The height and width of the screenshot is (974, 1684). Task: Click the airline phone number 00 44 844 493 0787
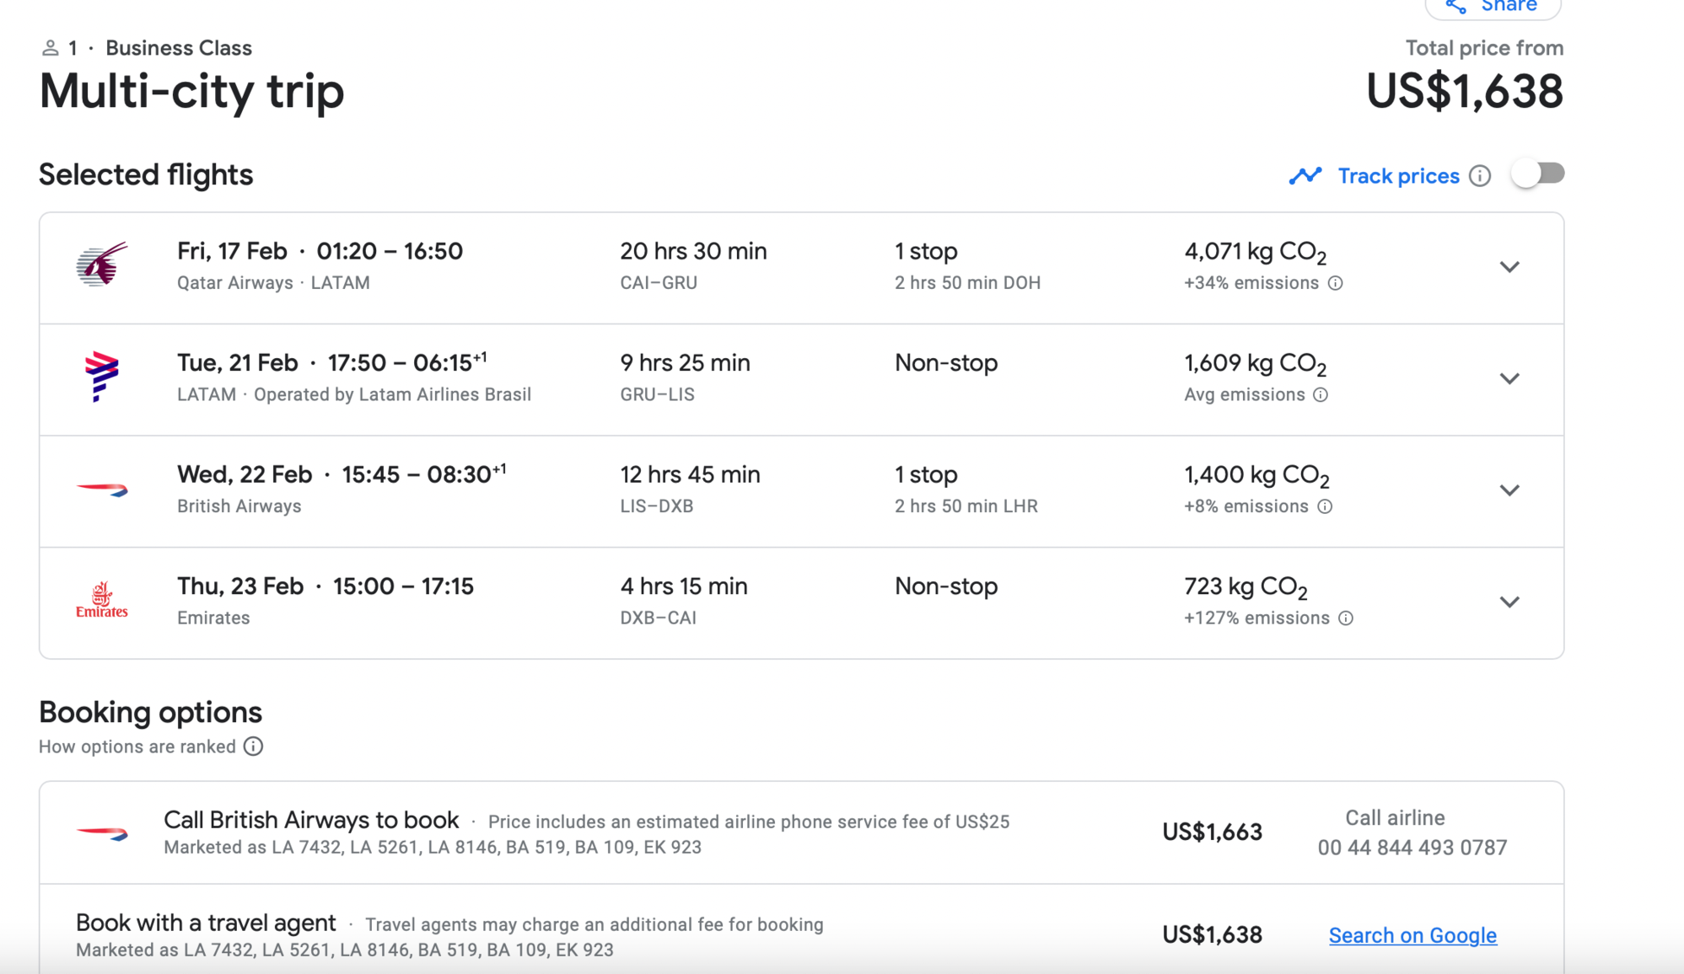(x=1412, y=848)
